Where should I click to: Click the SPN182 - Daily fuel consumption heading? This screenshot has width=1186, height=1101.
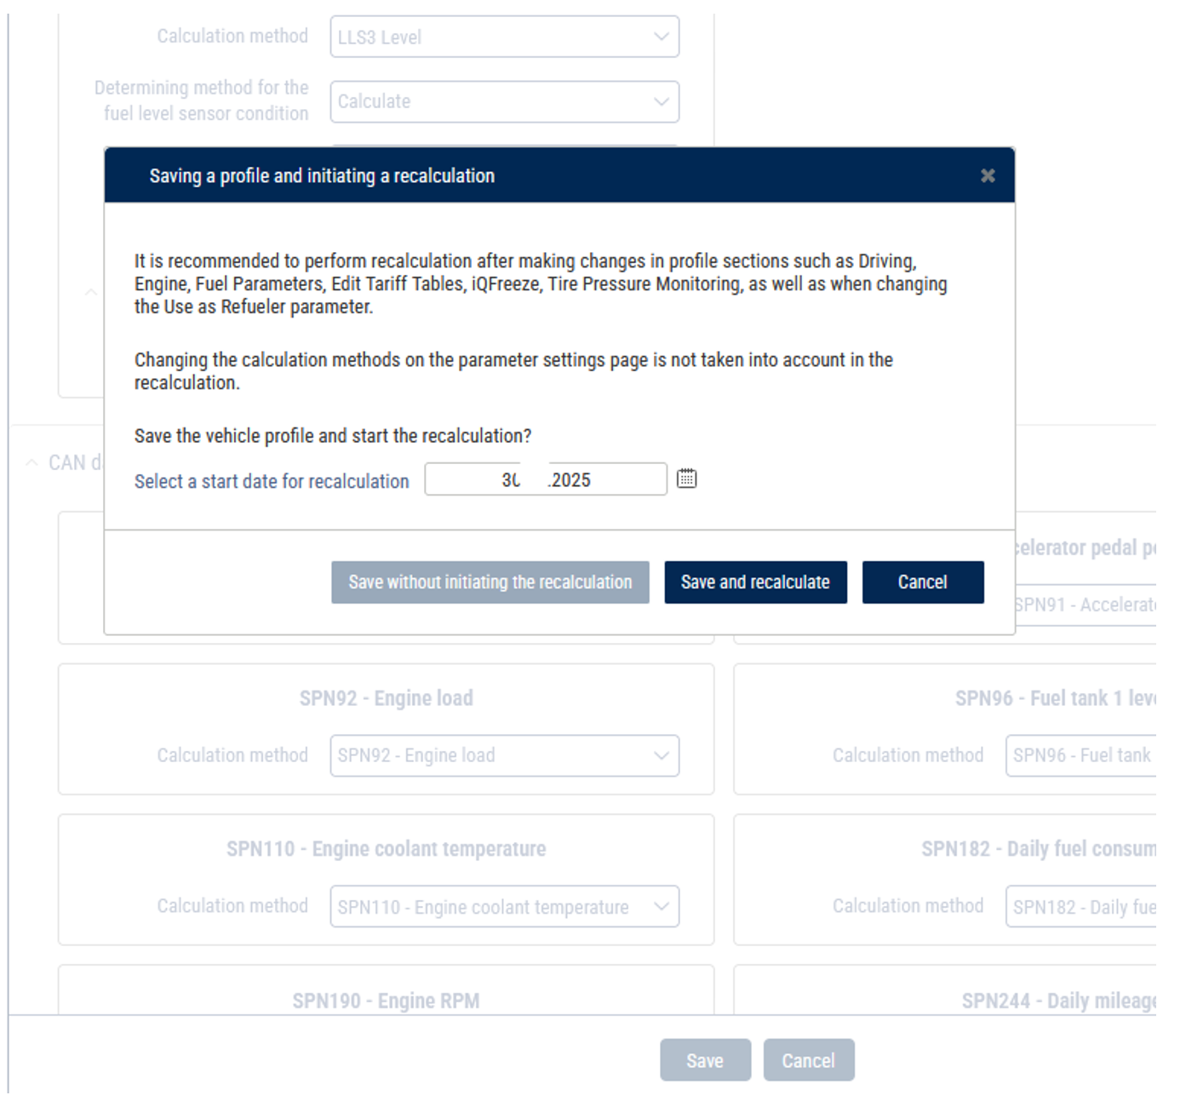1039,849
